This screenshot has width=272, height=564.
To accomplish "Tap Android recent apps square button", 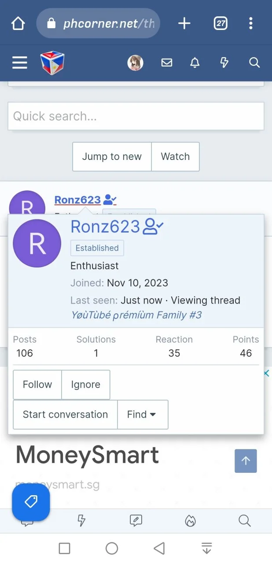I will point(65,548).
